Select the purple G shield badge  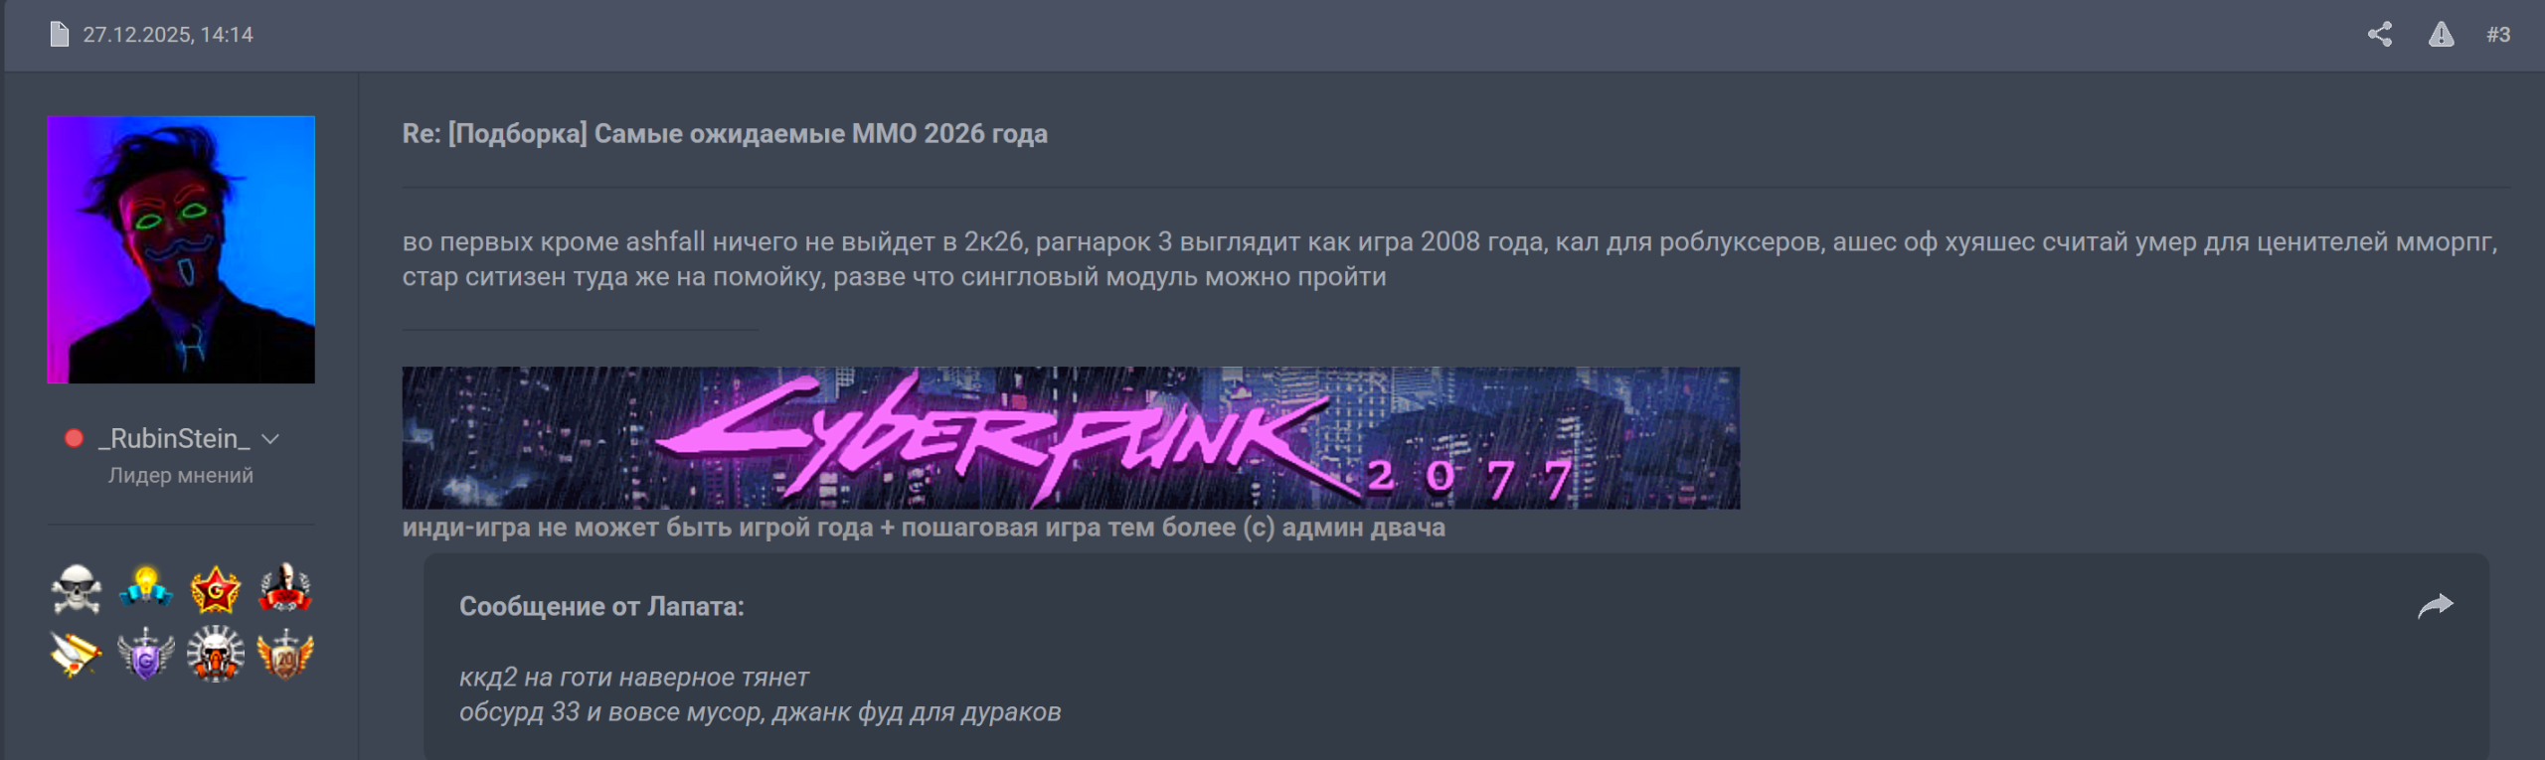coord(146,654)
